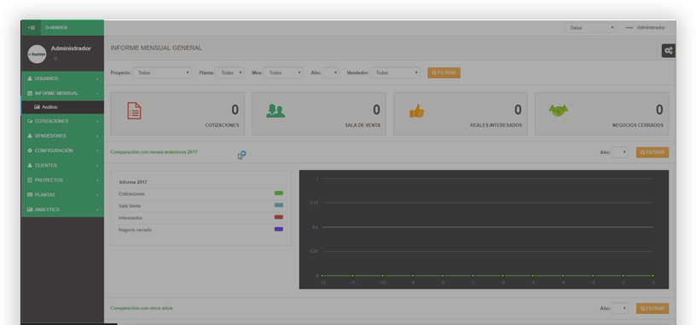The height and width of the screenshot is (325, 696).
Task: Click Filtrar button beside Vendedor filter
Action: (444, 72)
